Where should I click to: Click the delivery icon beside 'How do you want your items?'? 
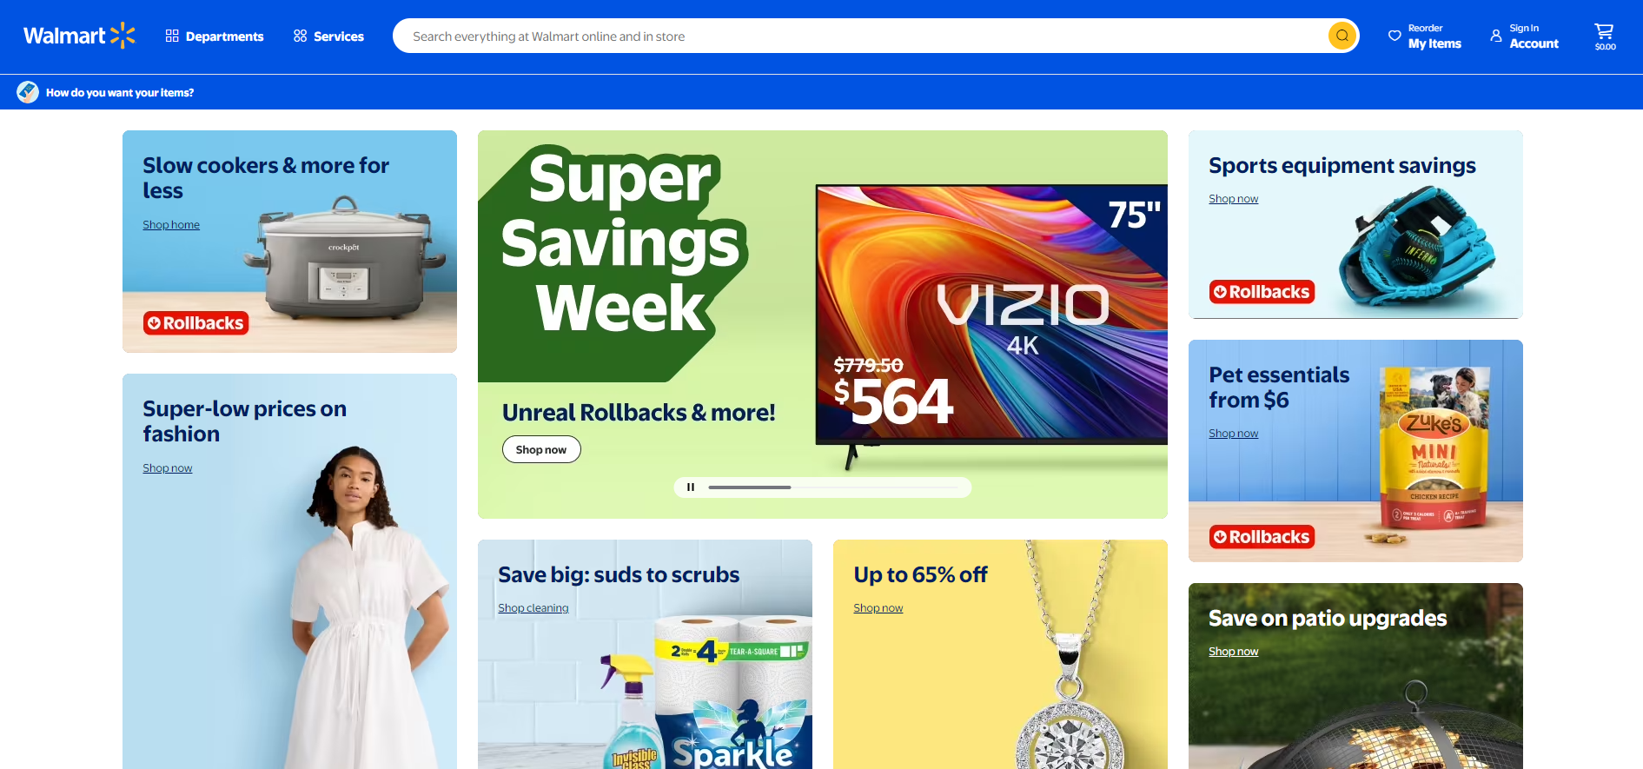click(28, 92)
